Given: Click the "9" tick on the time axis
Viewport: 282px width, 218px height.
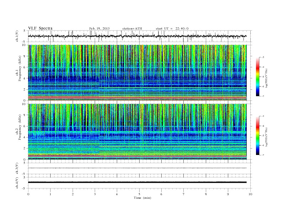Looking at the screenshot, I should point(228,194).
